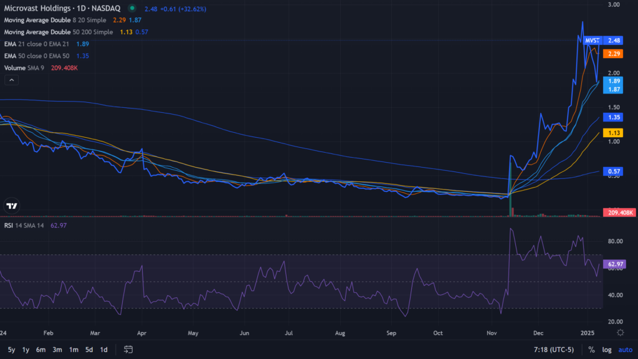
Task: Click the EMA 21 indicator legend
Action: [x=36, y=44]
